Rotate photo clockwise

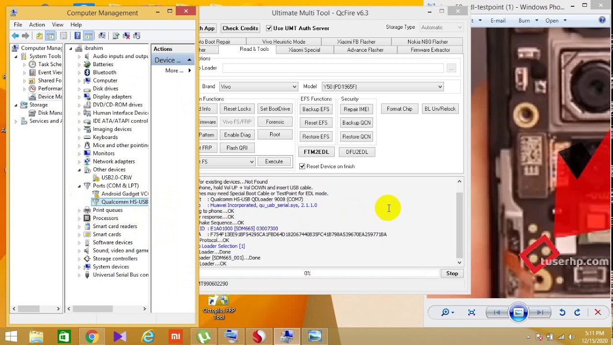click(577, 312)
